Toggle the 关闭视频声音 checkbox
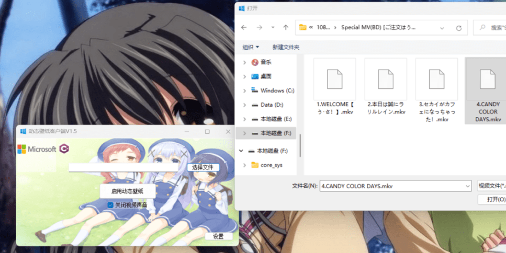Screen dimensions: 506x253 [x=110, y=205]
